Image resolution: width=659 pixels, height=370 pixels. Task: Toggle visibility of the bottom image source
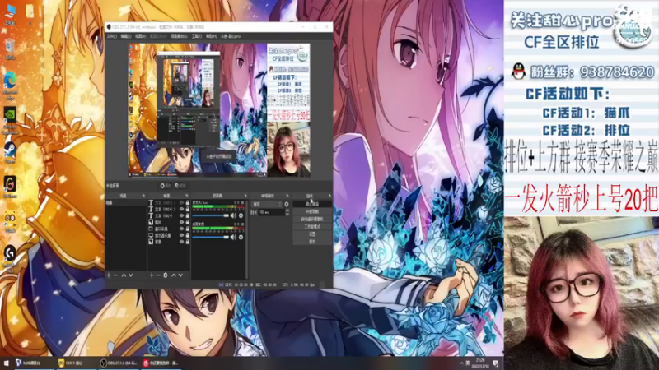coord(181,242)
